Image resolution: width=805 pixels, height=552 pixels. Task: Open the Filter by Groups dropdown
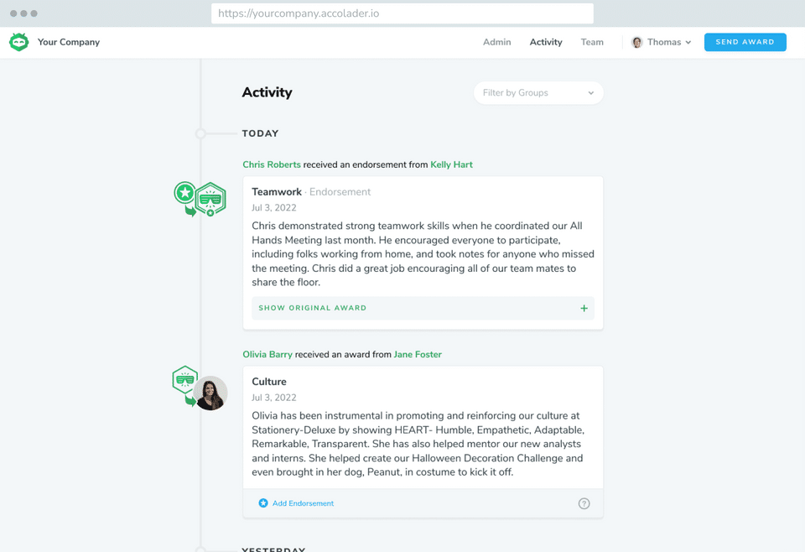click(x=538, y=93)
